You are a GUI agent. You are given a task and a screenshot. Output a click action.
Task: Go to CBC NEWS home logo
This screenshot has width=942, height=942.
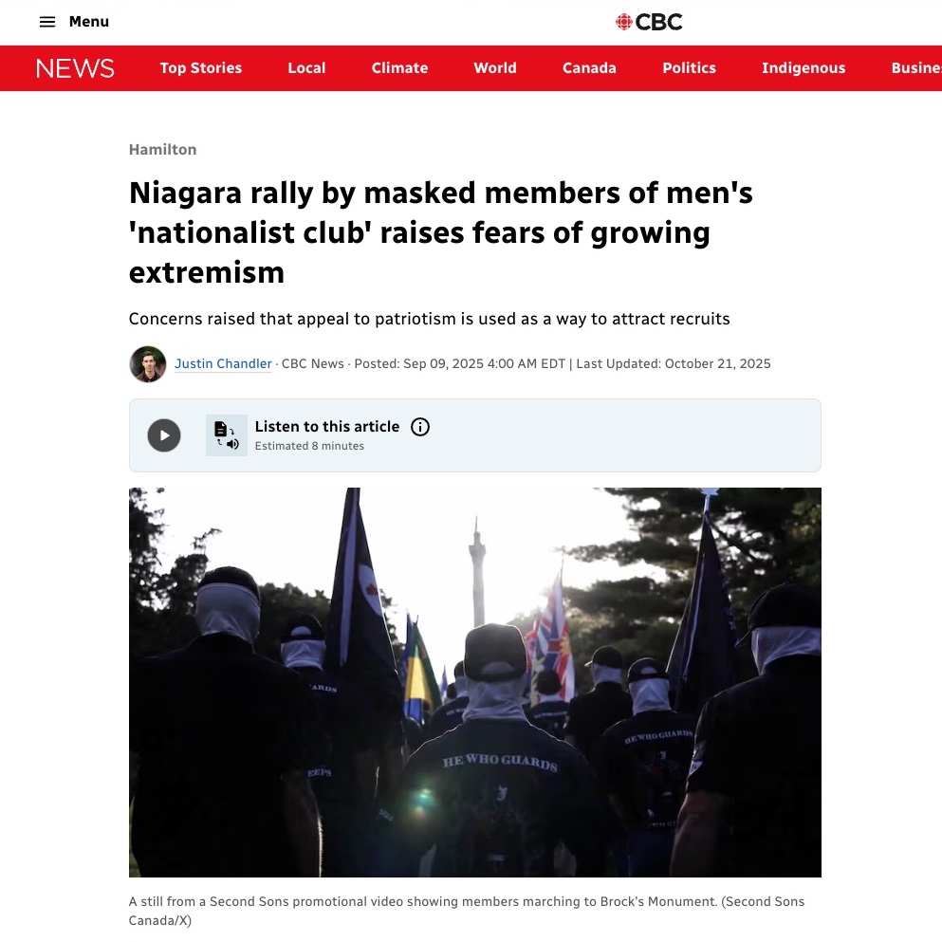click(75, 68)
